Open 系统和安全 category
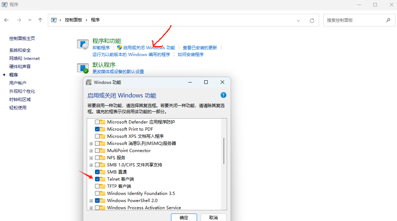Screen dimensions: 397x221 pyautogui.click(x=20, y=50)
